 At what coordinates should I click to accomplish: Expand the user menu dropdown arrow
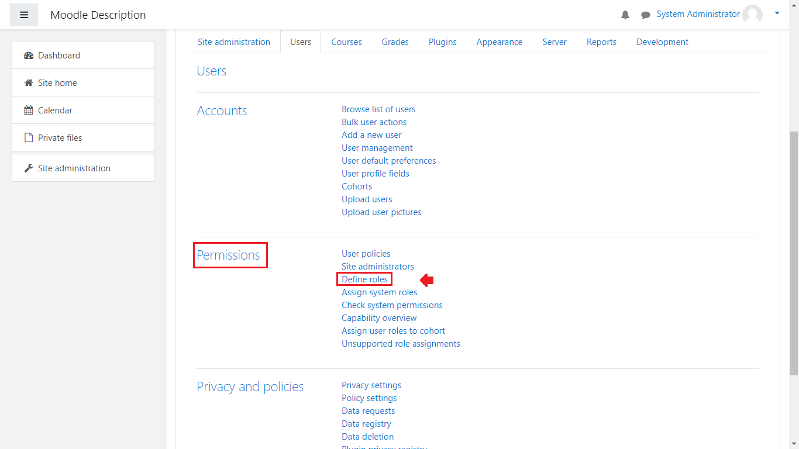[777, 13]
